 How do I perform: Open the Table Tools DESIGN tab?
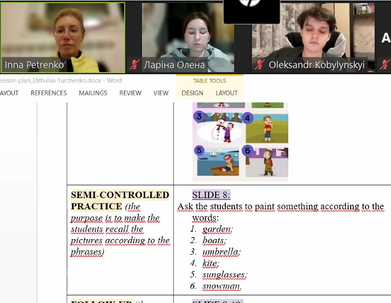[x=192, y=93]
